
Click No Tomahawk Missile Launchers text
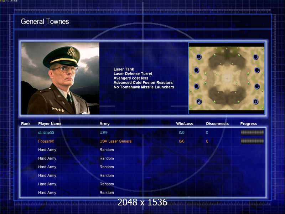pyautogui.click(x=144, y=87)
